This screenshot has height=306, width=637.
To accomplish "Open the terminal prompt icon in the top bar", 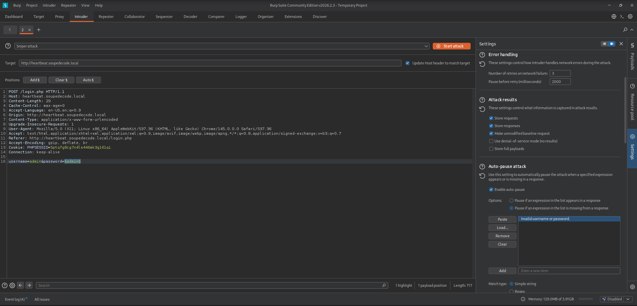I will tap(622, 17).
